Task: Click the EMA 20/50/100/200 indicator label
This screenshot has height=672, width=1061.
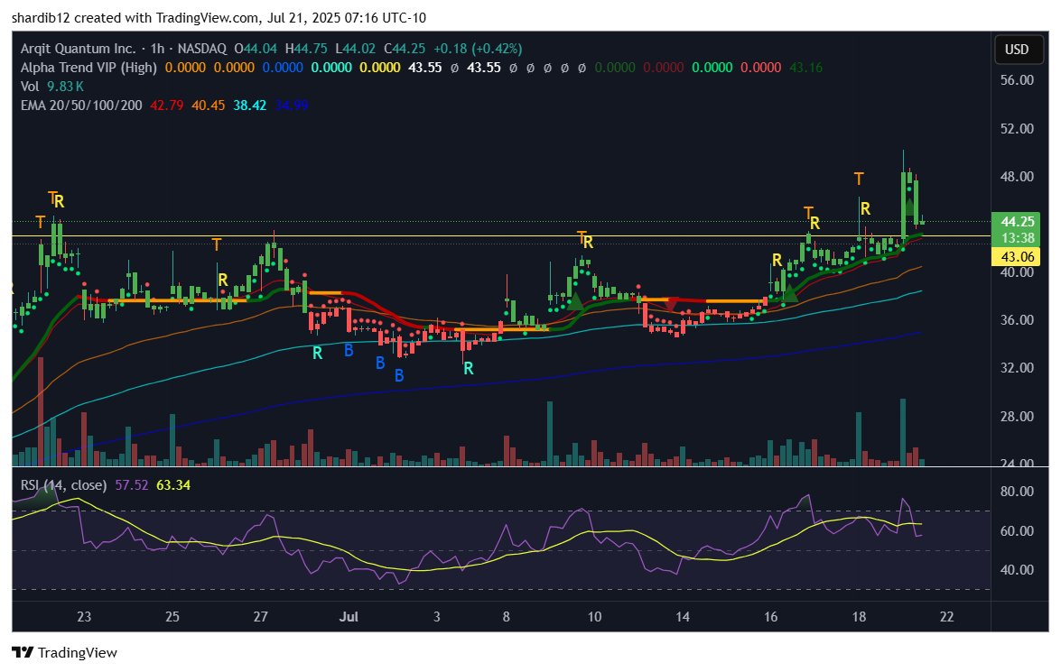Action: pyautogui.click(x=81, y=106)
